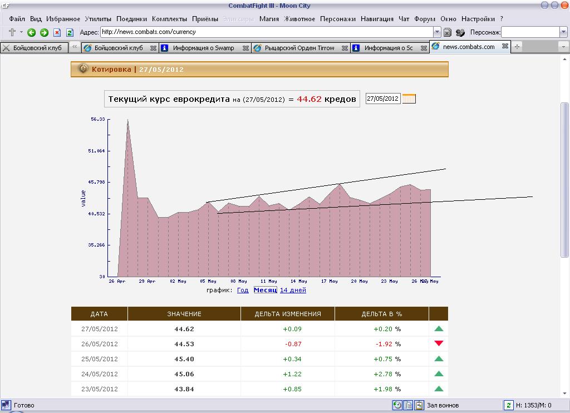Open the Избранное menu

click(63, 19)
